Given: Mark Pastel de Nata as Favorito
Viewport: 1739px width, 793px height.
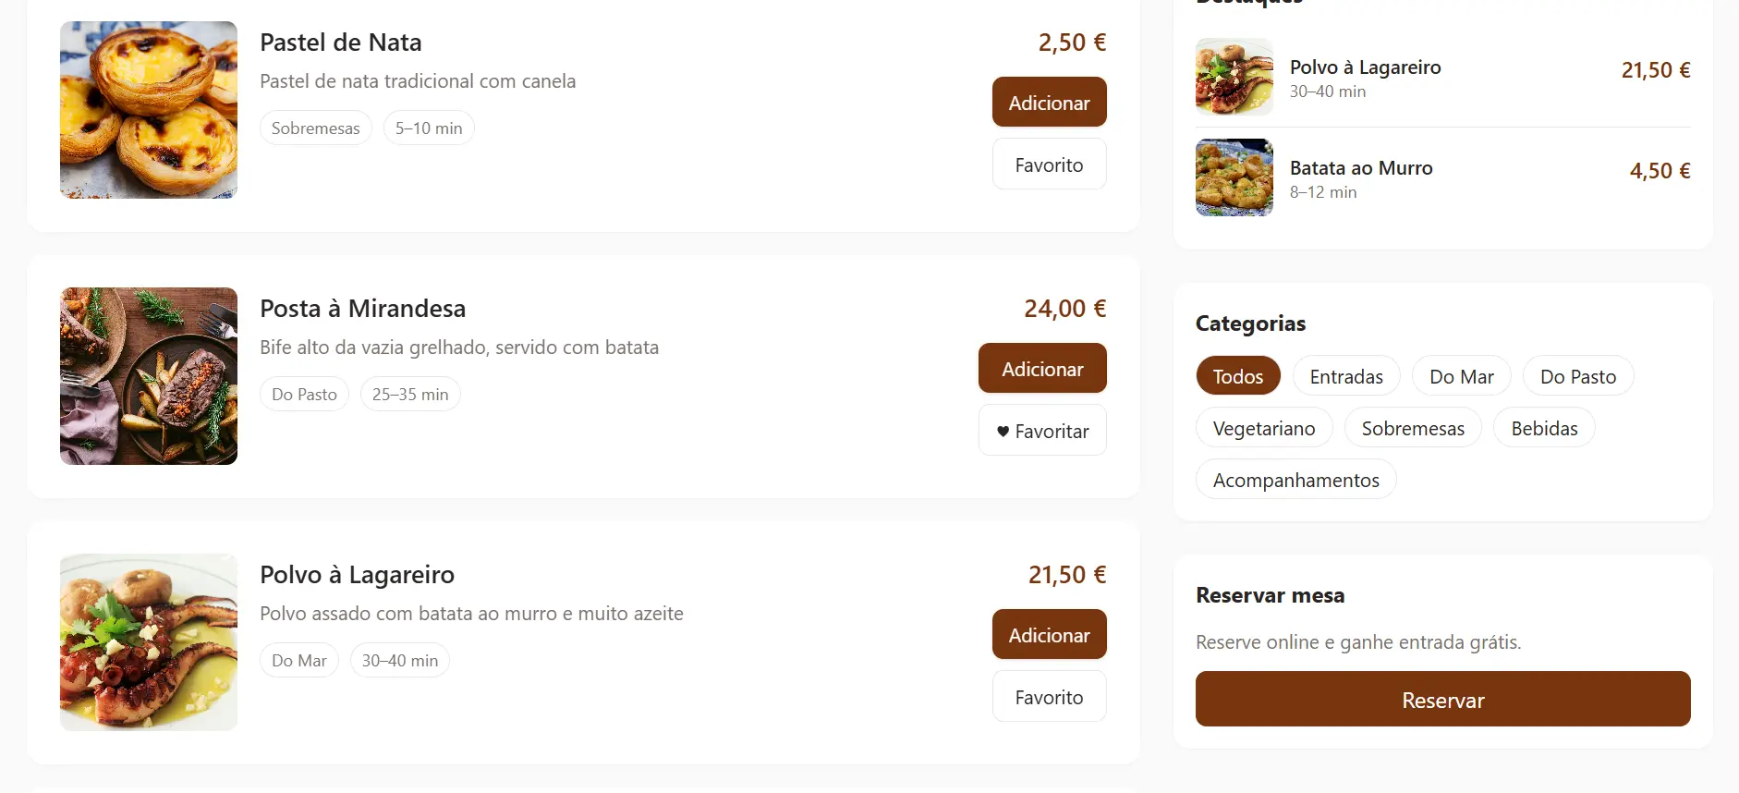Looking at the screenshot, I should 1049,164.
